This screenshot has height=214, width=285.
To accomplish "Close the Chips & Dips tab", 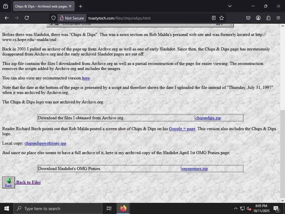I will click(x=70, y=6).
